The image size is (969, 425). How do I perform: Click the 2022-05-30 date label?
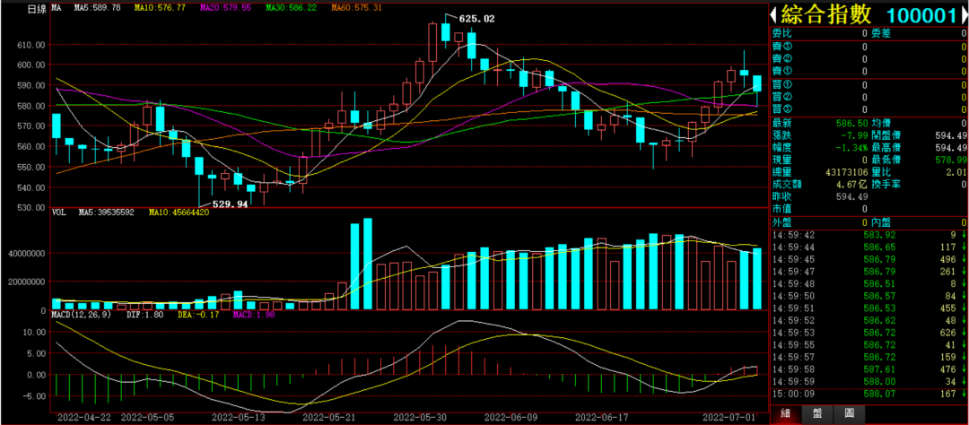pos(418,417)
